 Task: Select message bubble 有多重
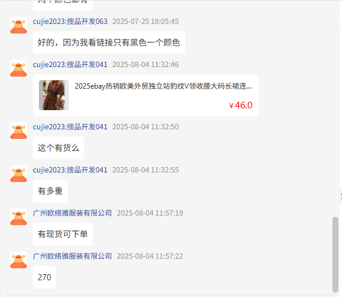click(50, 191)
